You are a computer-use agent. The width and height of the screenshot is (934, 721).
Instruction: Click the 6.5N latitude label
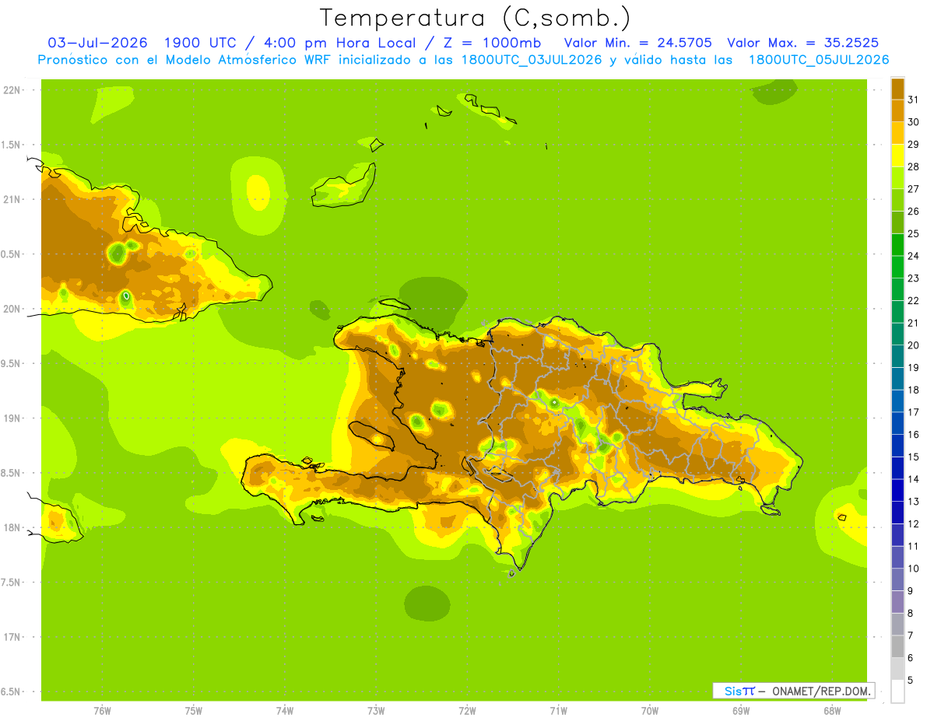coord(11,691)
